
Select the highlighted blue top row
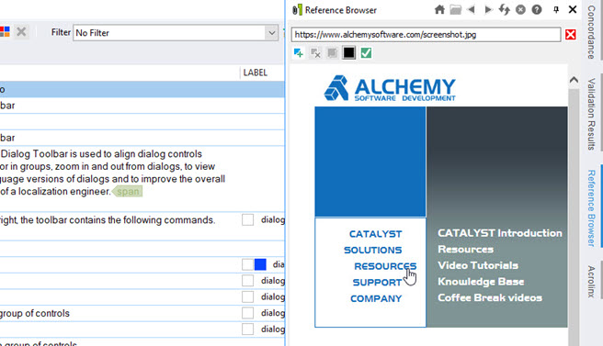tap(142, 89)
